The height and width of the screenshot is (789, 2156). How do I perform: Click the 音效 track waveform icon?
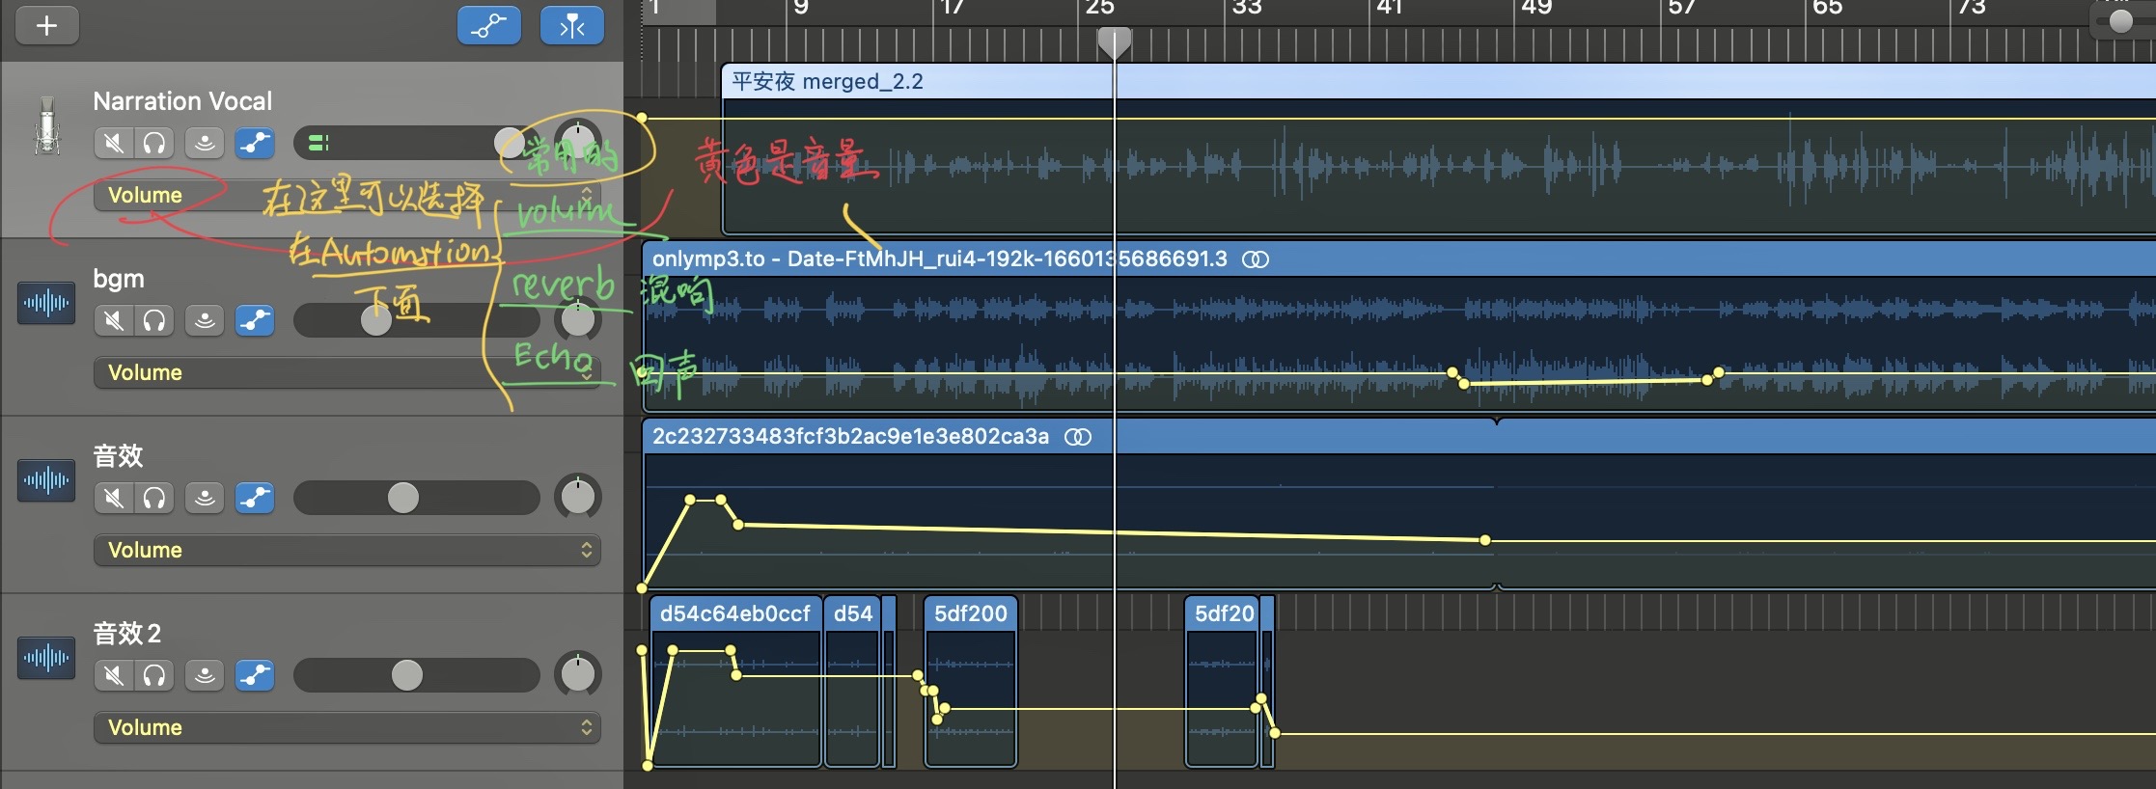[x=46, y=480]
